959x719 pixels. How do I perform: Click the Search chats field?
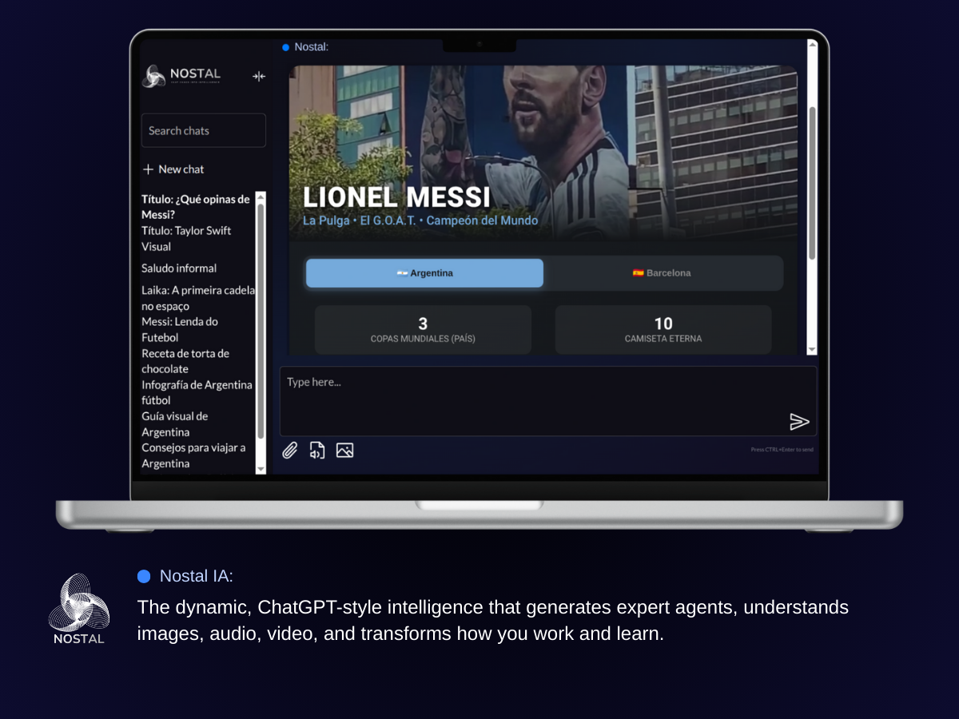coord(204,130)
